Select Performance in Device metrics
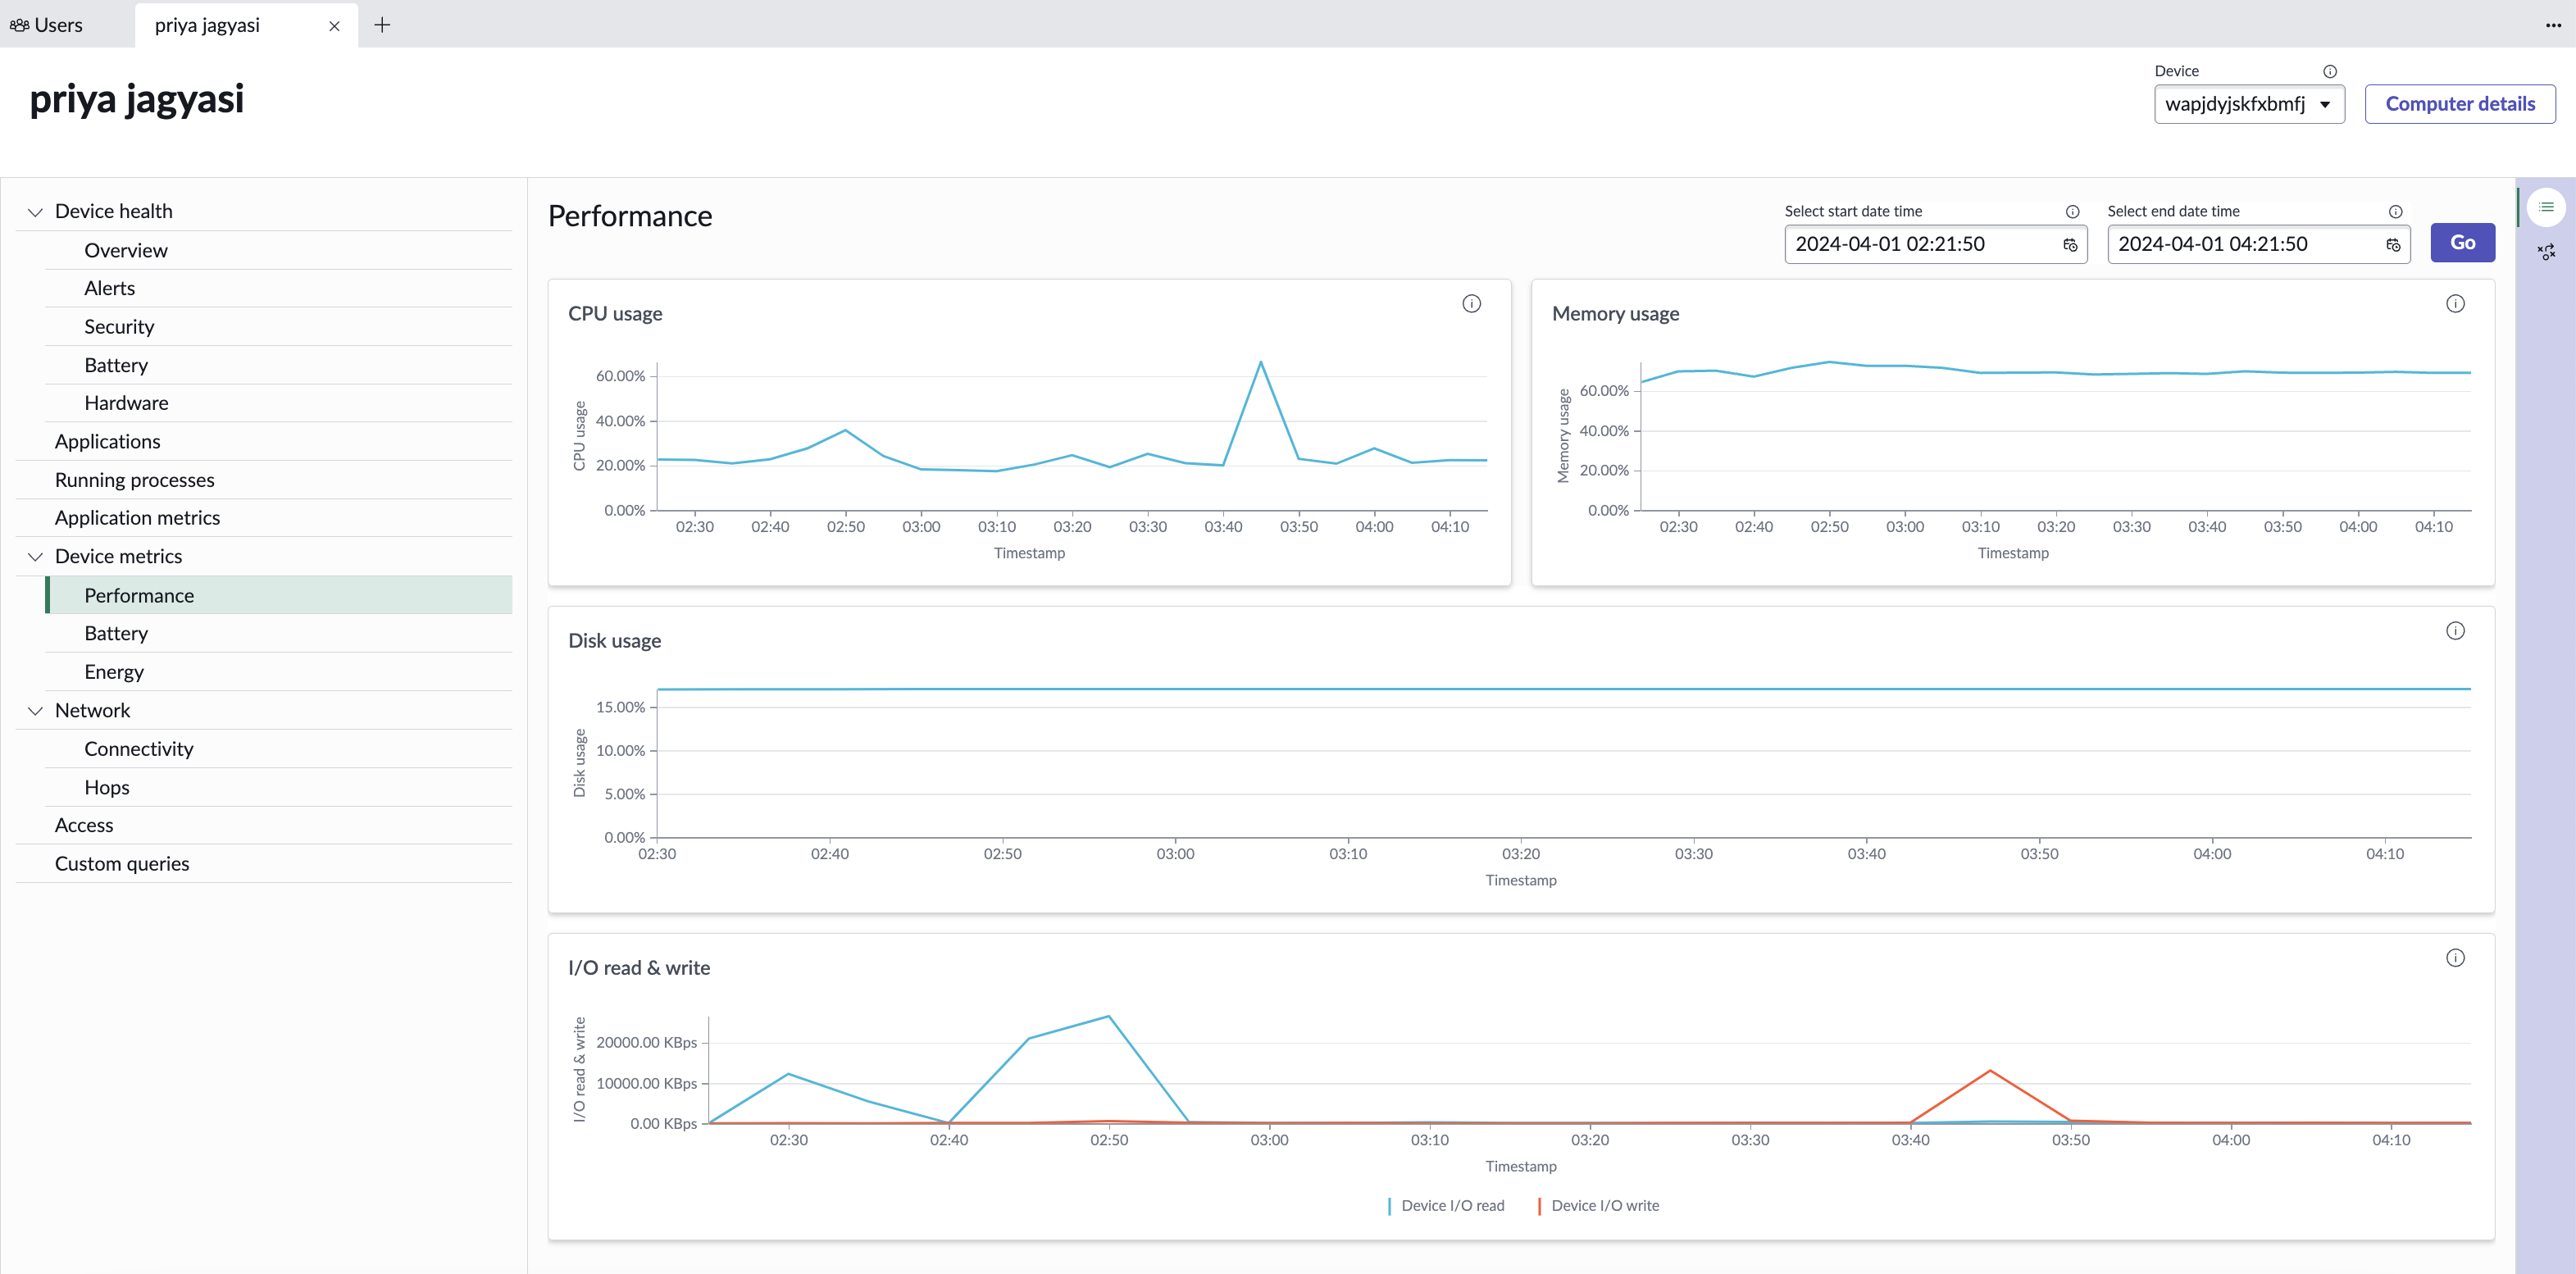The width and height of the screenshot is (2576, 1274). [x=278, y=595]
